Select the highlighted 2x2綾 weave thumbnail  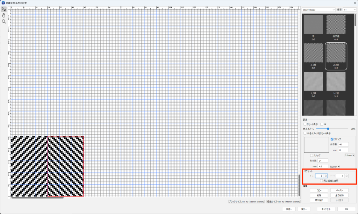(336, 56)
